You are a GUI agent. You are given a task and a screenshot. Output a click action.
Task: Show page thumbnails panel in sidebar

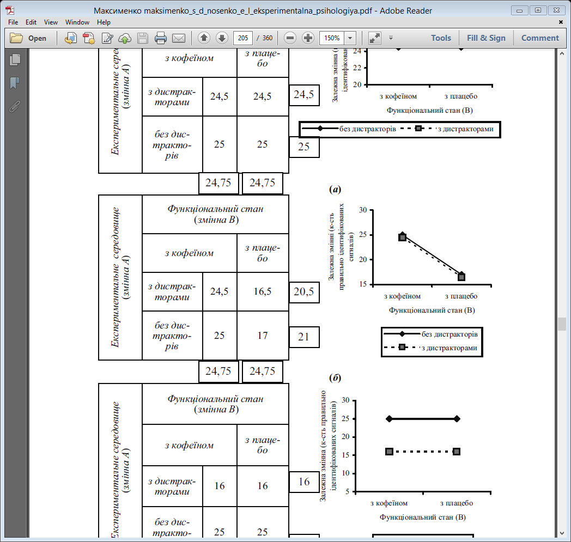coord(15,59)
